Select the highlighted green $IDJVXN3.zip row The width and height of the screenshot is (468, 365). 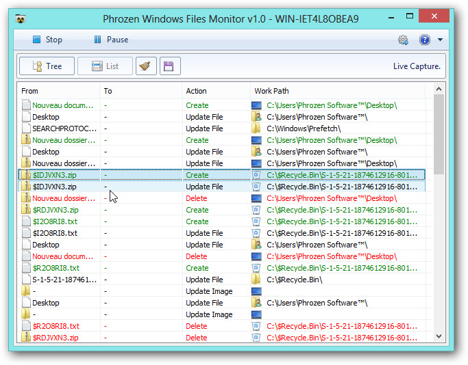pyautogui.click(x=221, y=175)
